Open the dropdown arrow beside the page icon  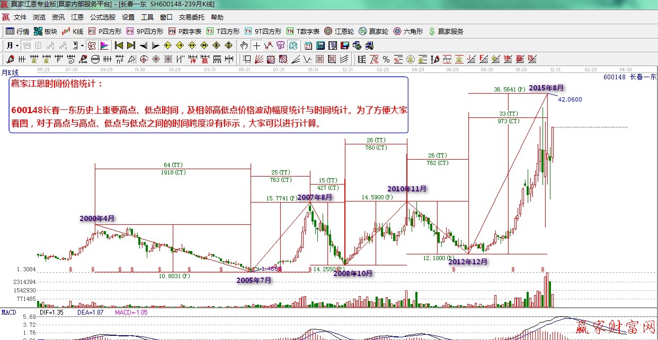coord(82,45)
